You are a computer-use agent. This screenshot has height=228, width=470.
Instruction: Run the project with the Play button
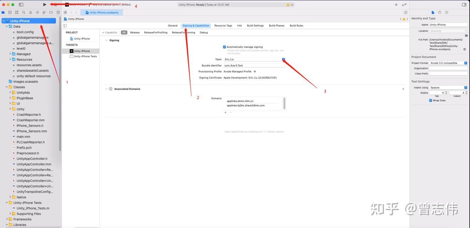pyautogui.click(x=45, y=5)
